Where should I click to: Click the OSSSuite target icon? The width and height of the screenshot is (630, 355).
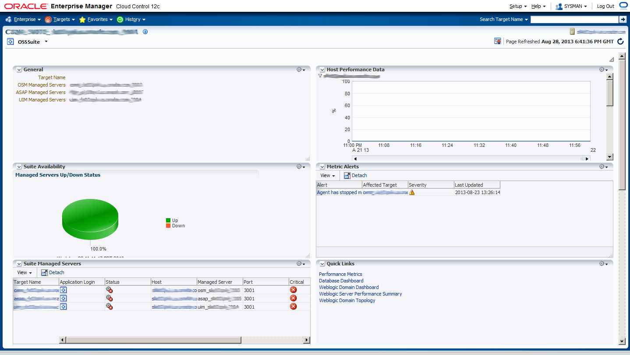pyautogui.click(x=11, y=42)
